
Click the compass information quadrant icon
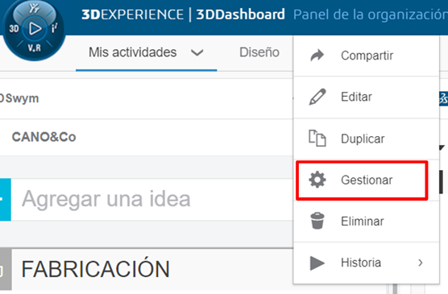(54, 28)
